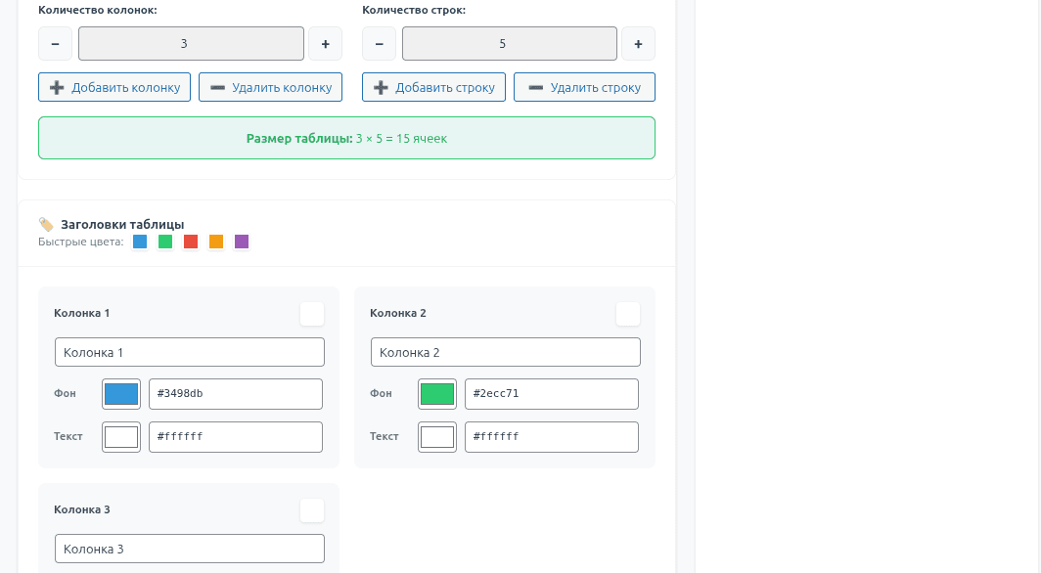The height and width of the screenshot is (573, 1041).
Task: Decrease column count with minus button
Action: click(55, 44)
